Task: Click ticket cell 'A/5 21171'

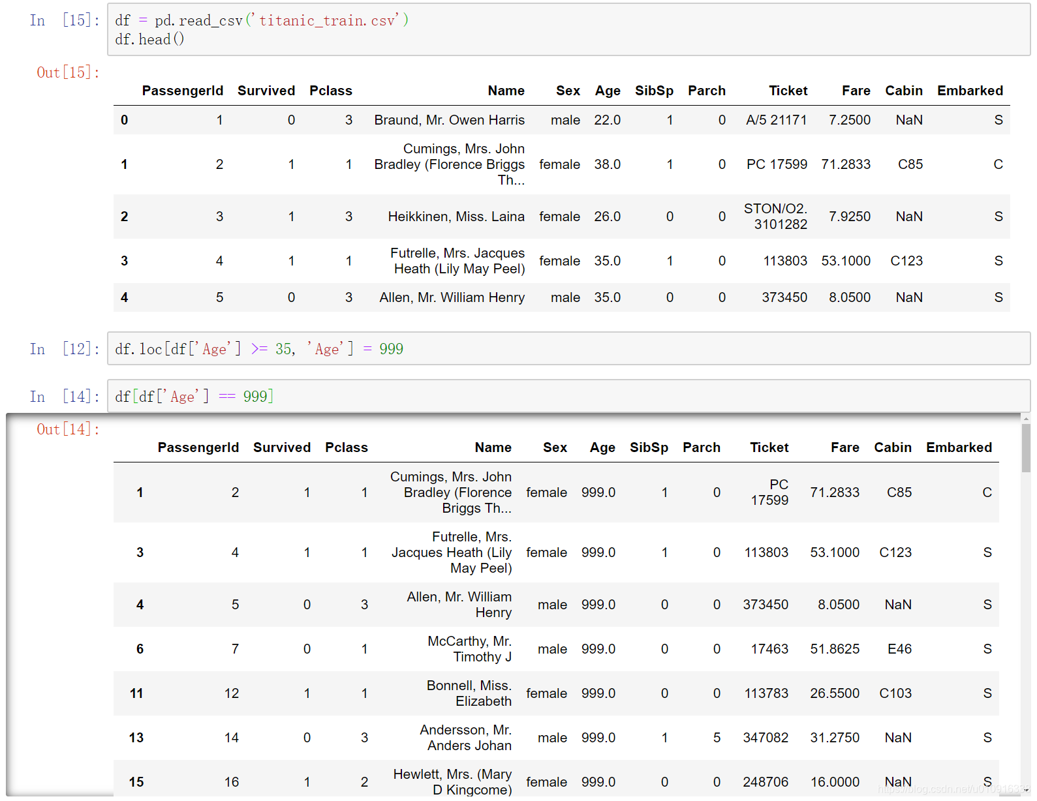Action: coord(777,120)
